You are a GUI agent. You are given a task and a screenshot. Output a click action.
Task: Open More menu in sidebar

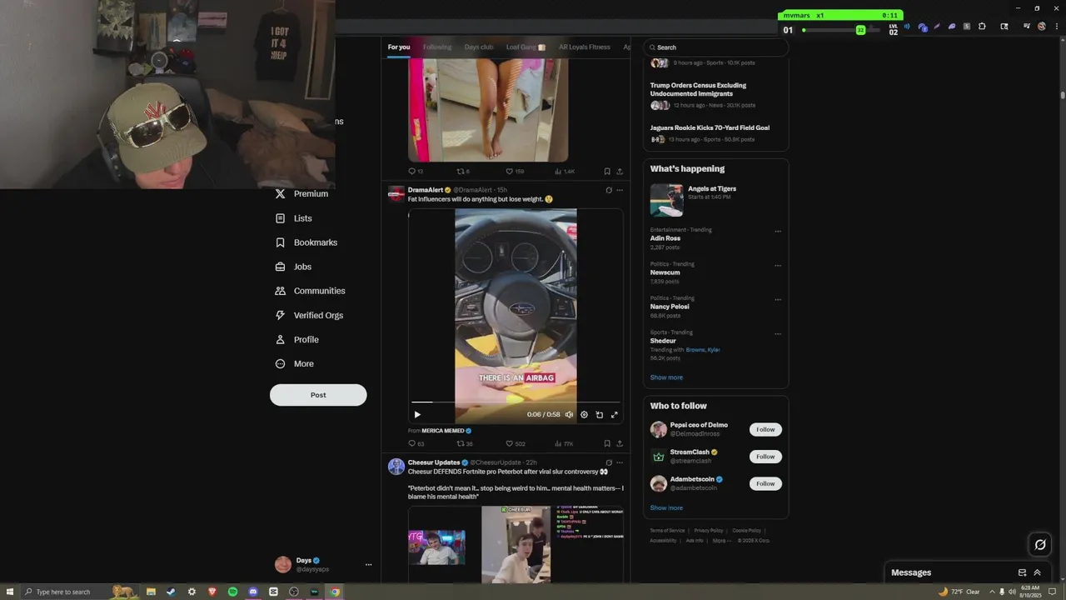(295, 364)
